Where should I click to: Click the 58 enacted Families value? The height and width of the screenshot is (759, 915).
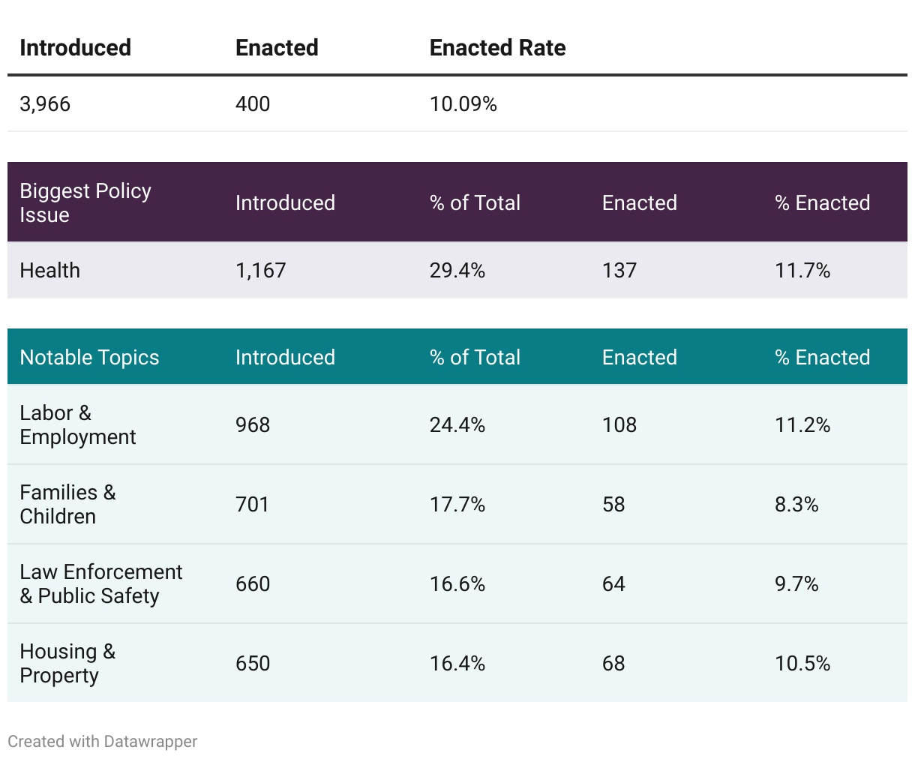point(613,504)
